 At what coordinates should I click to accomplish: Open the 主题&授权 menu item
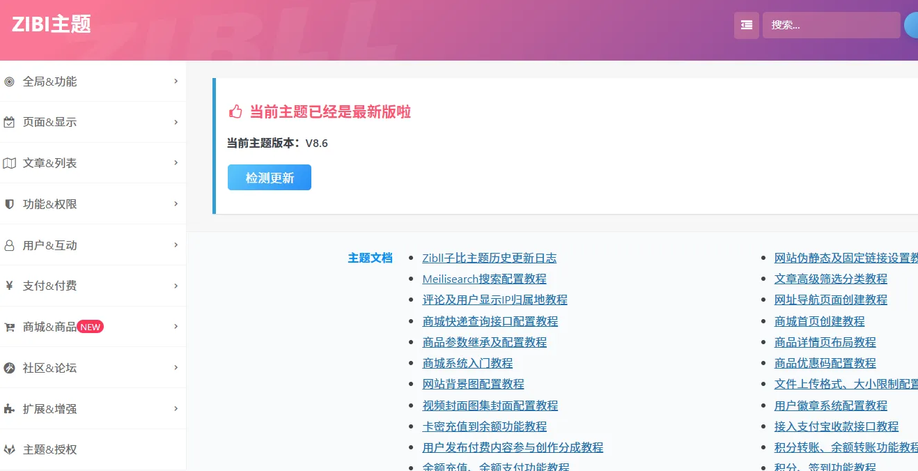click(50, 449)
